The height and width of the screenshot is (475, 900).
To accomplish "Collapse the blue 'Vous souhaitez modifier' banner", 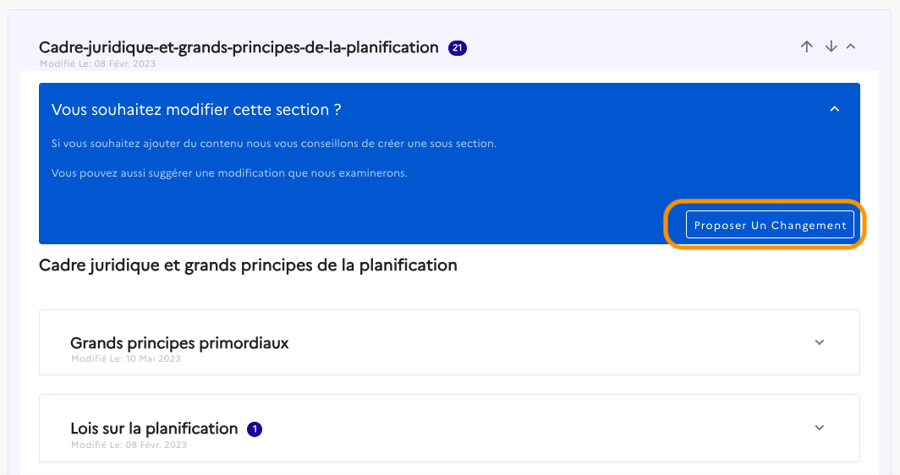I will point(835,109).
